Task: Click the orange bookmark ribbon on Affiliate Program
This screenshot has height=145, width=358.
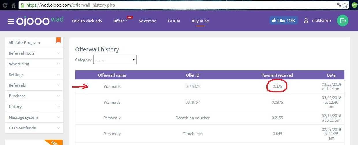Action: [x=58, y=40]
